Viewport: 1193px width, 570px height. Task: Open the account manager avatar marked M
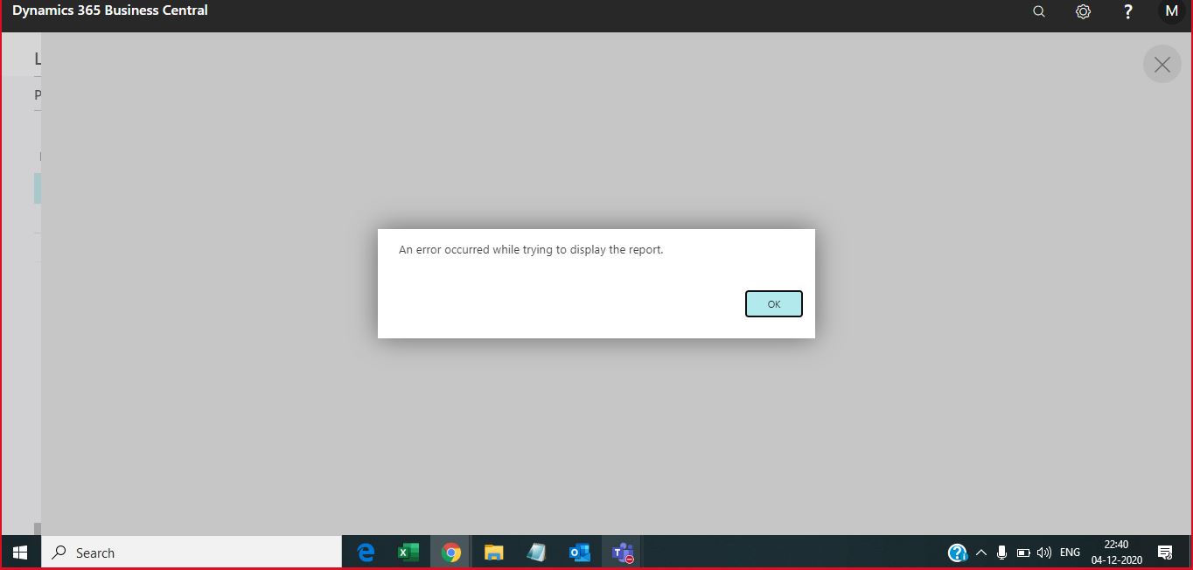pos(1171,11)
